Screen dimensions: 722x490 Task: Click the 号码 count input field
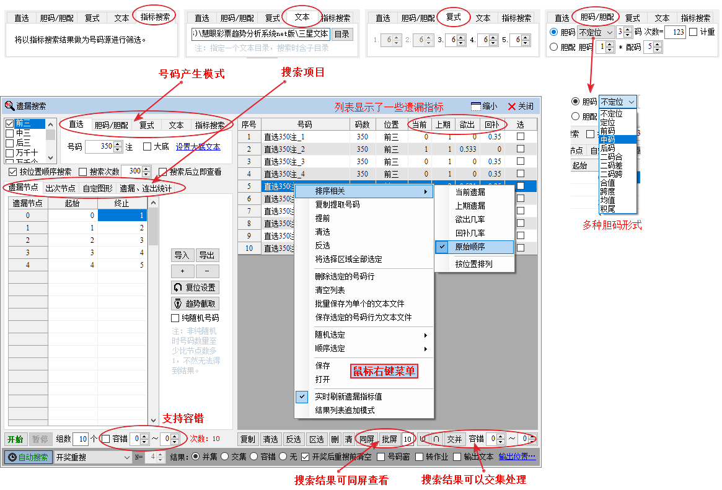tap(98, 147)
